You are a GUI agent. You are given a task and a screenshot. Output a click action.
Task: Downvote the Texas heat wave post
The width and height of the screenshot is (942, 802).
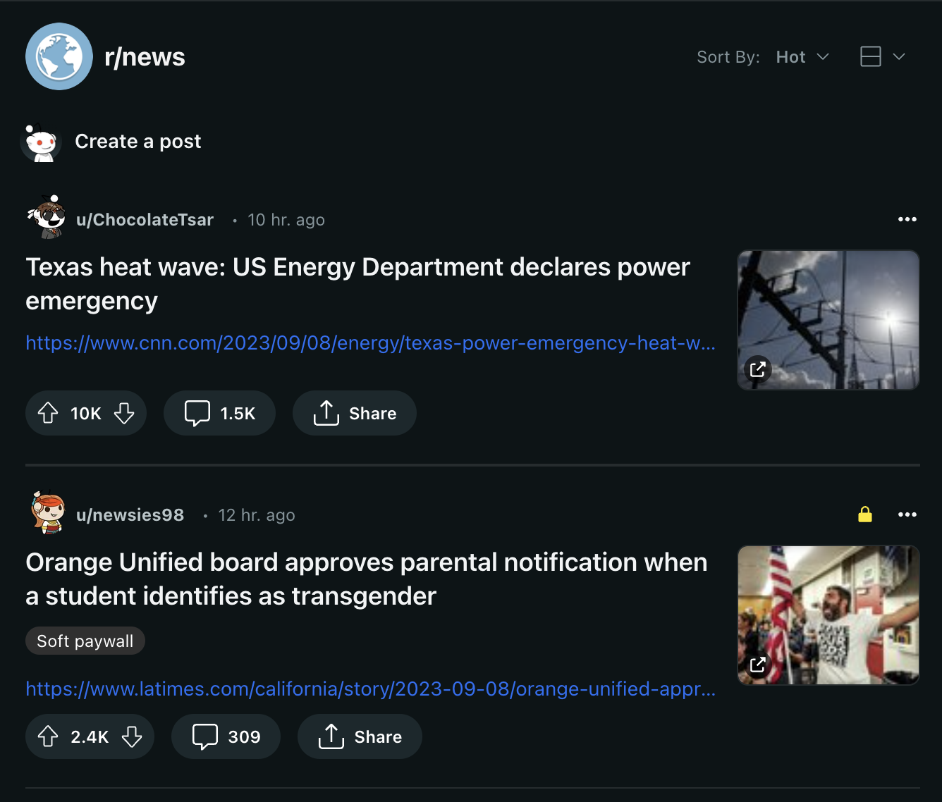point(124,413)
